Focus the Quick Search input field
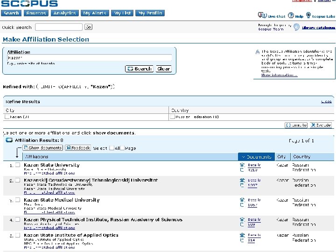This screenshot has width=336, height=252. pos(59,27)
